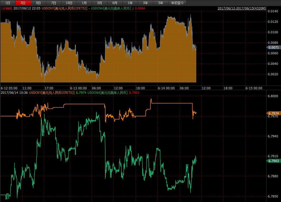
Task: Select the 6月 period tab
Action: click(115, 3)
